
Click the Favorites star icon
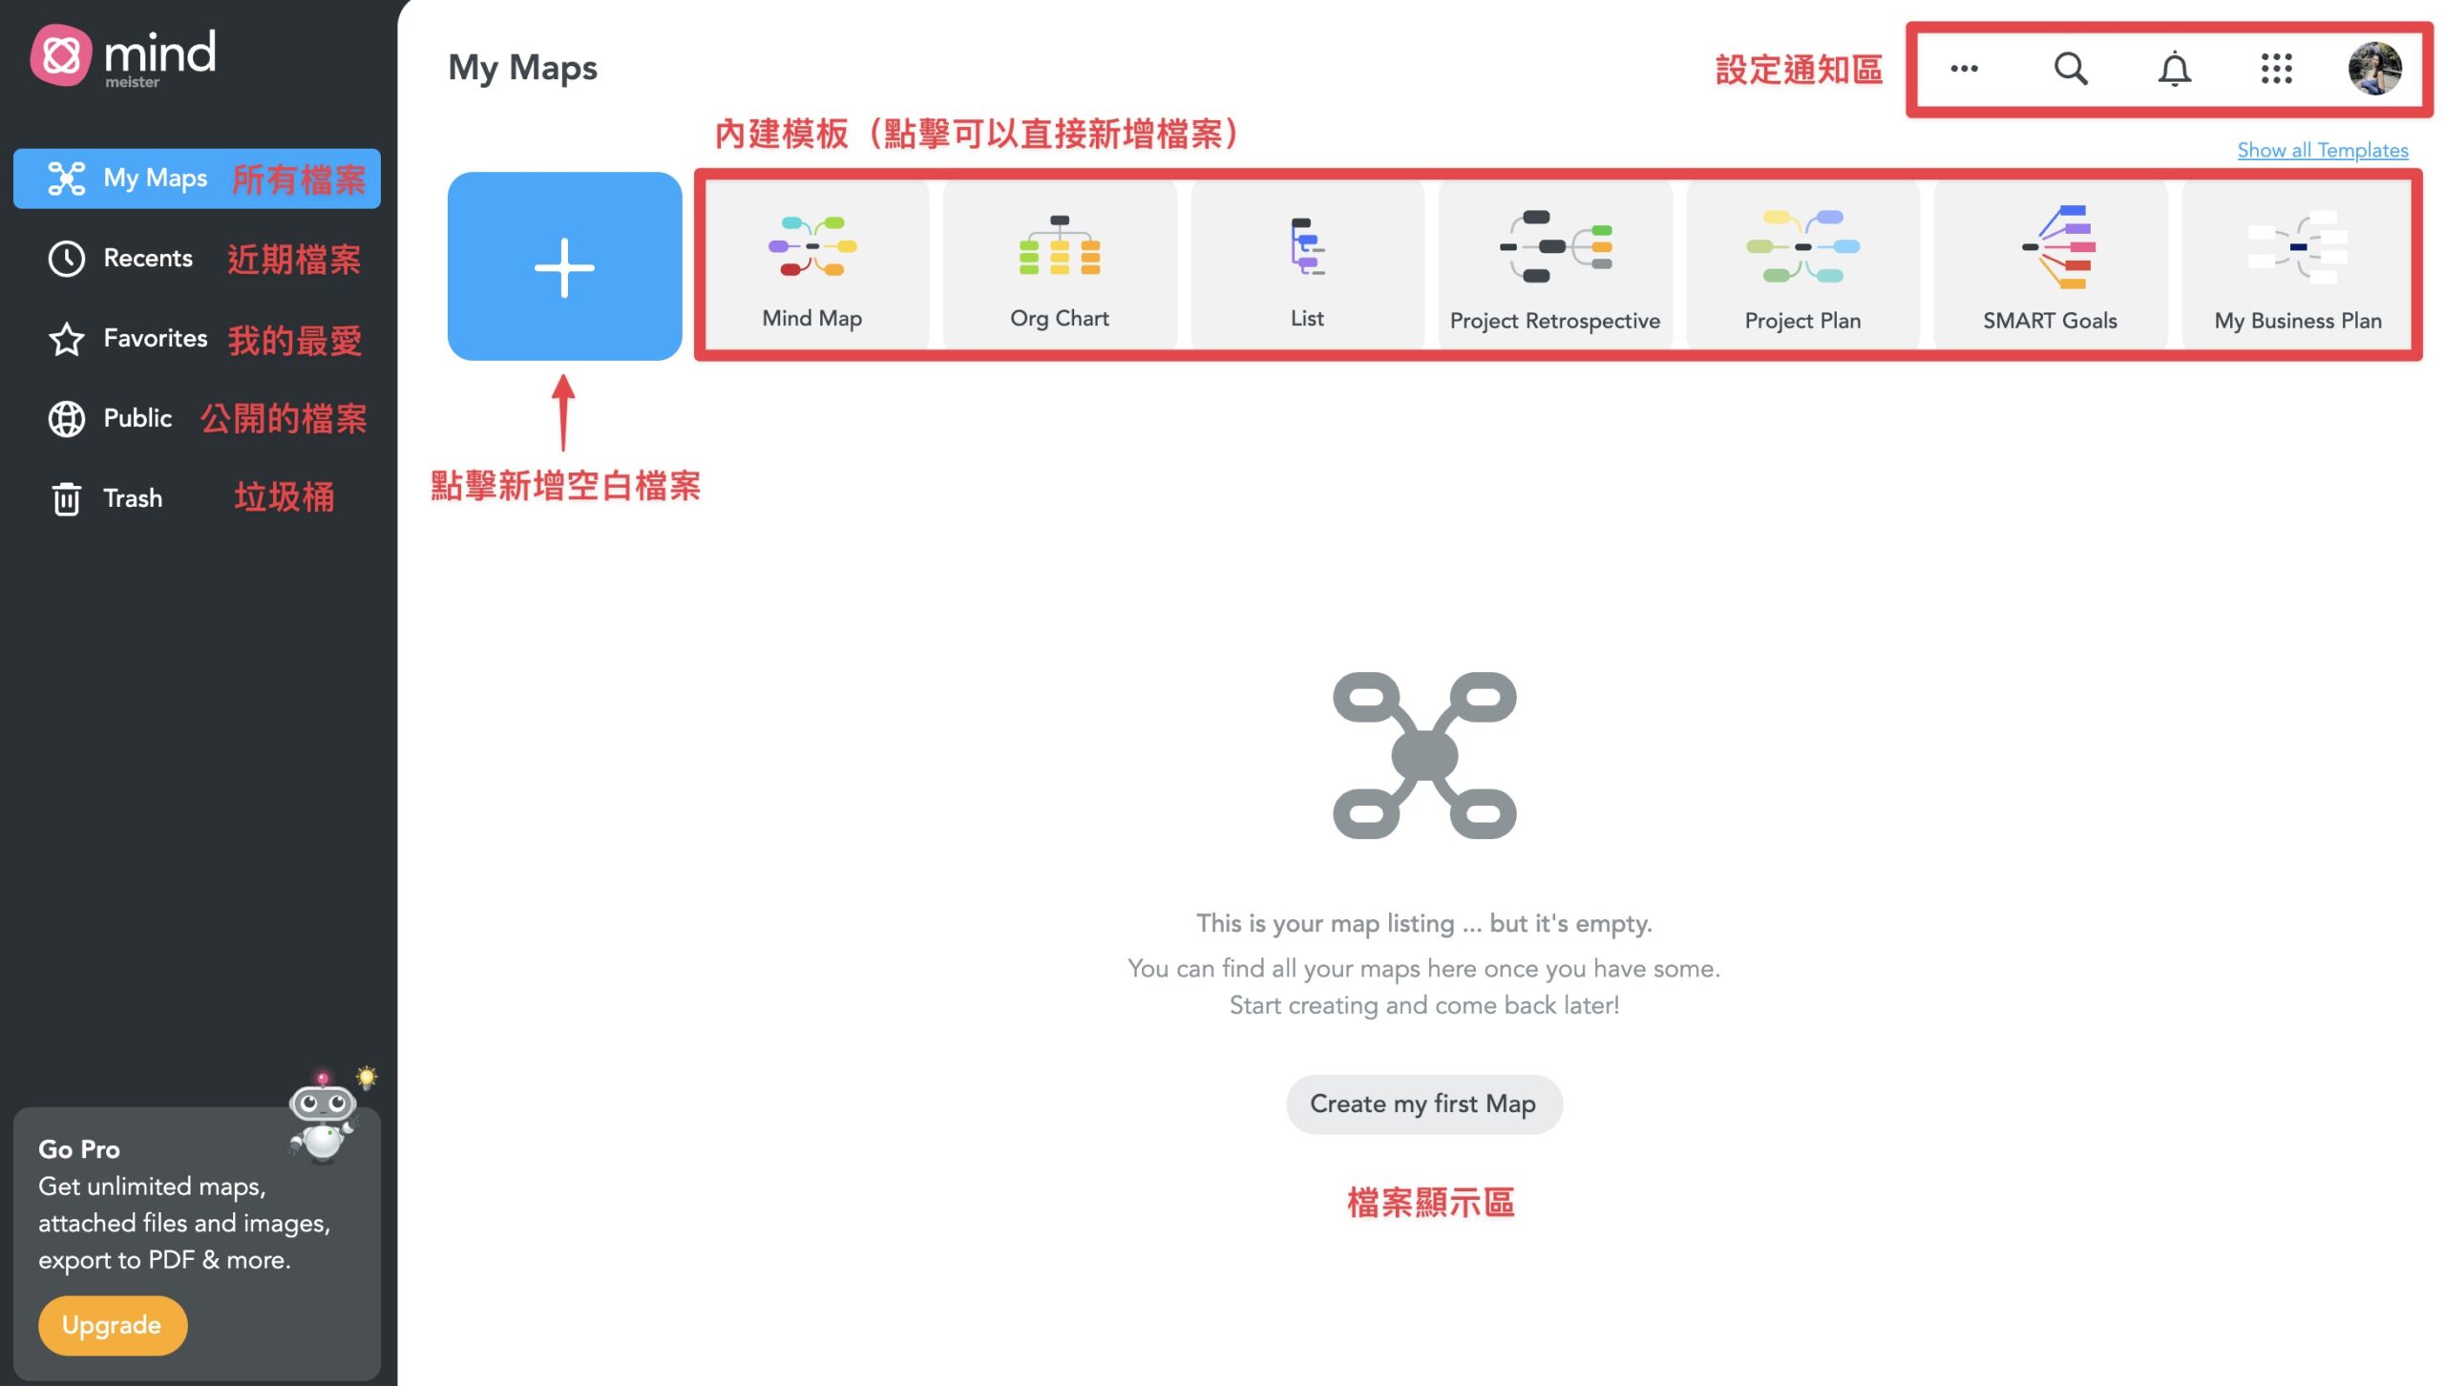tap(66, 339)
